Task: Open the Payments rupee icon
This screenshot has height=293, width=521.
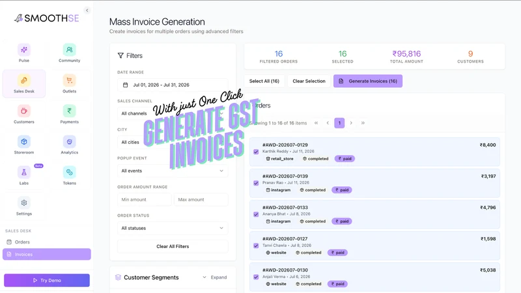Action: tap(70, 111)
